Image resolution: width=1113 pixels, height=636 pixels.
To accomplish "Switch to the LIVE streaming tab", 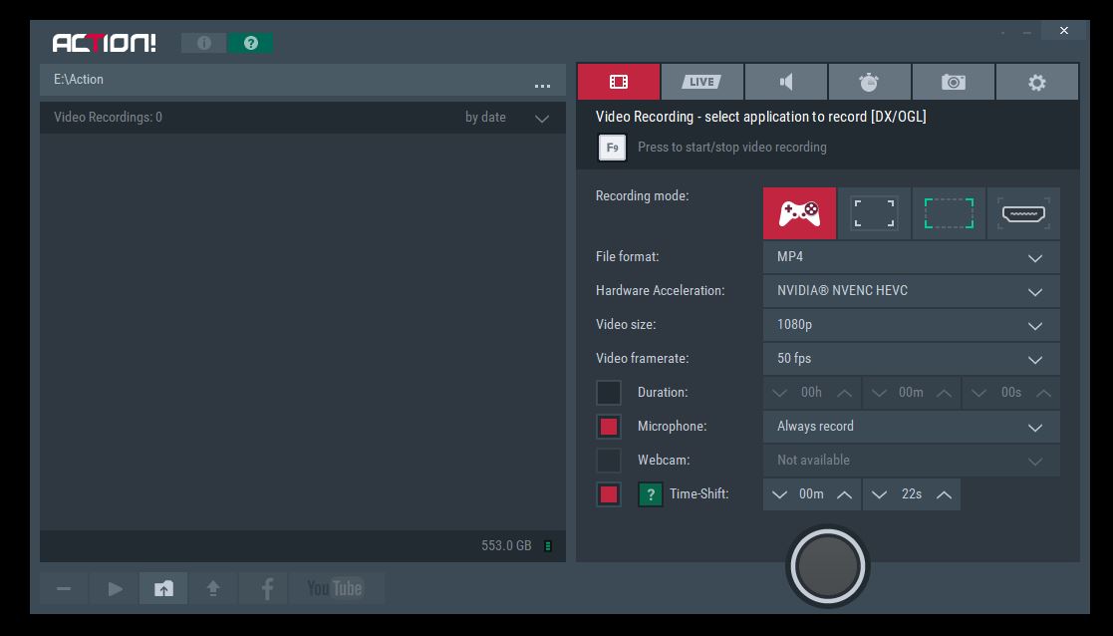I will point(702,82).
